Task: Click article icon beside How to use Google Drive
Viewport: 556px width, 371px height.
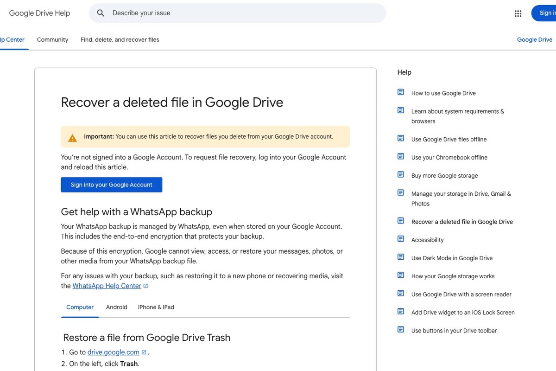Action: coord(401,92)
